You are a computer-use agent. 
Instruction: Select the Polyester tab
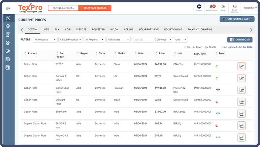pyautogui.click(x=98, y=30)
